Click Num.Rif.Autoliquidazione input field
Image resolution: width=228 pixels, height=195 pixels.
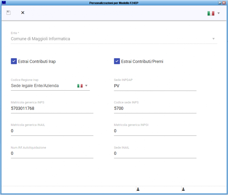click(x=52, y=153)
